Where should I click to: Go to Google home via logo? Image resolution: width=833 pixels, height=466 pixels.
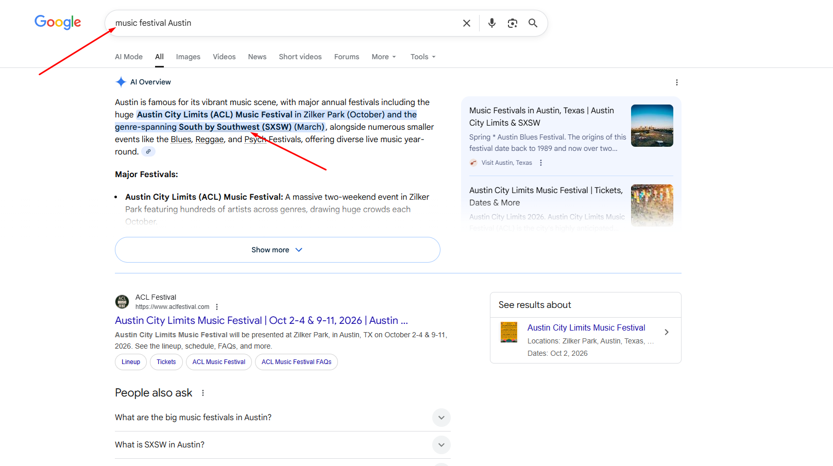[x=58, y=22]
